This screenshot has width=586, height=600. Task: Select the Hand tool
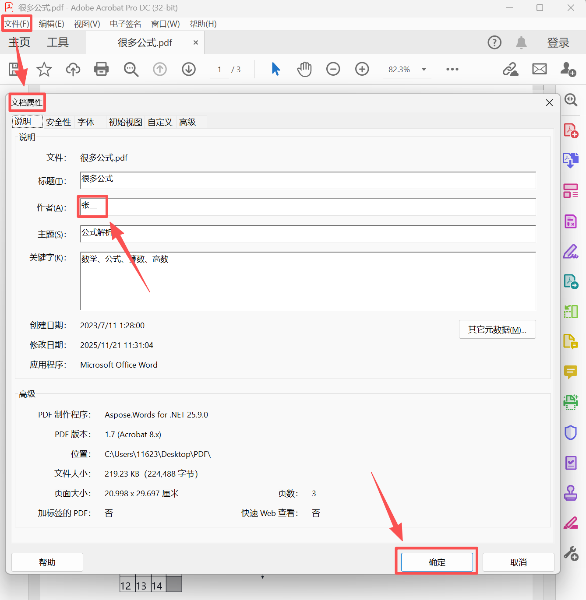pos(304,69)
